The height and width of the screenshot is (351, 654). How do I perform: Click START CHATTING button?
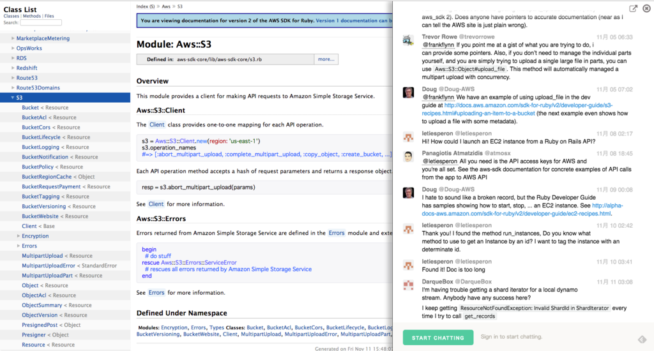point(438,338)
